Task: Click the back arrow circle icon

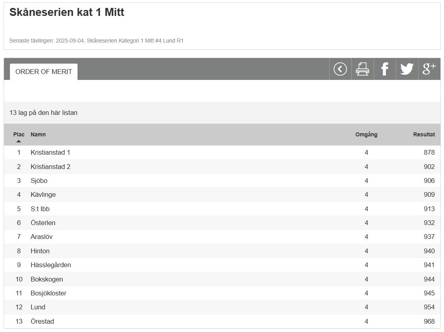Action: coord(340,69)
